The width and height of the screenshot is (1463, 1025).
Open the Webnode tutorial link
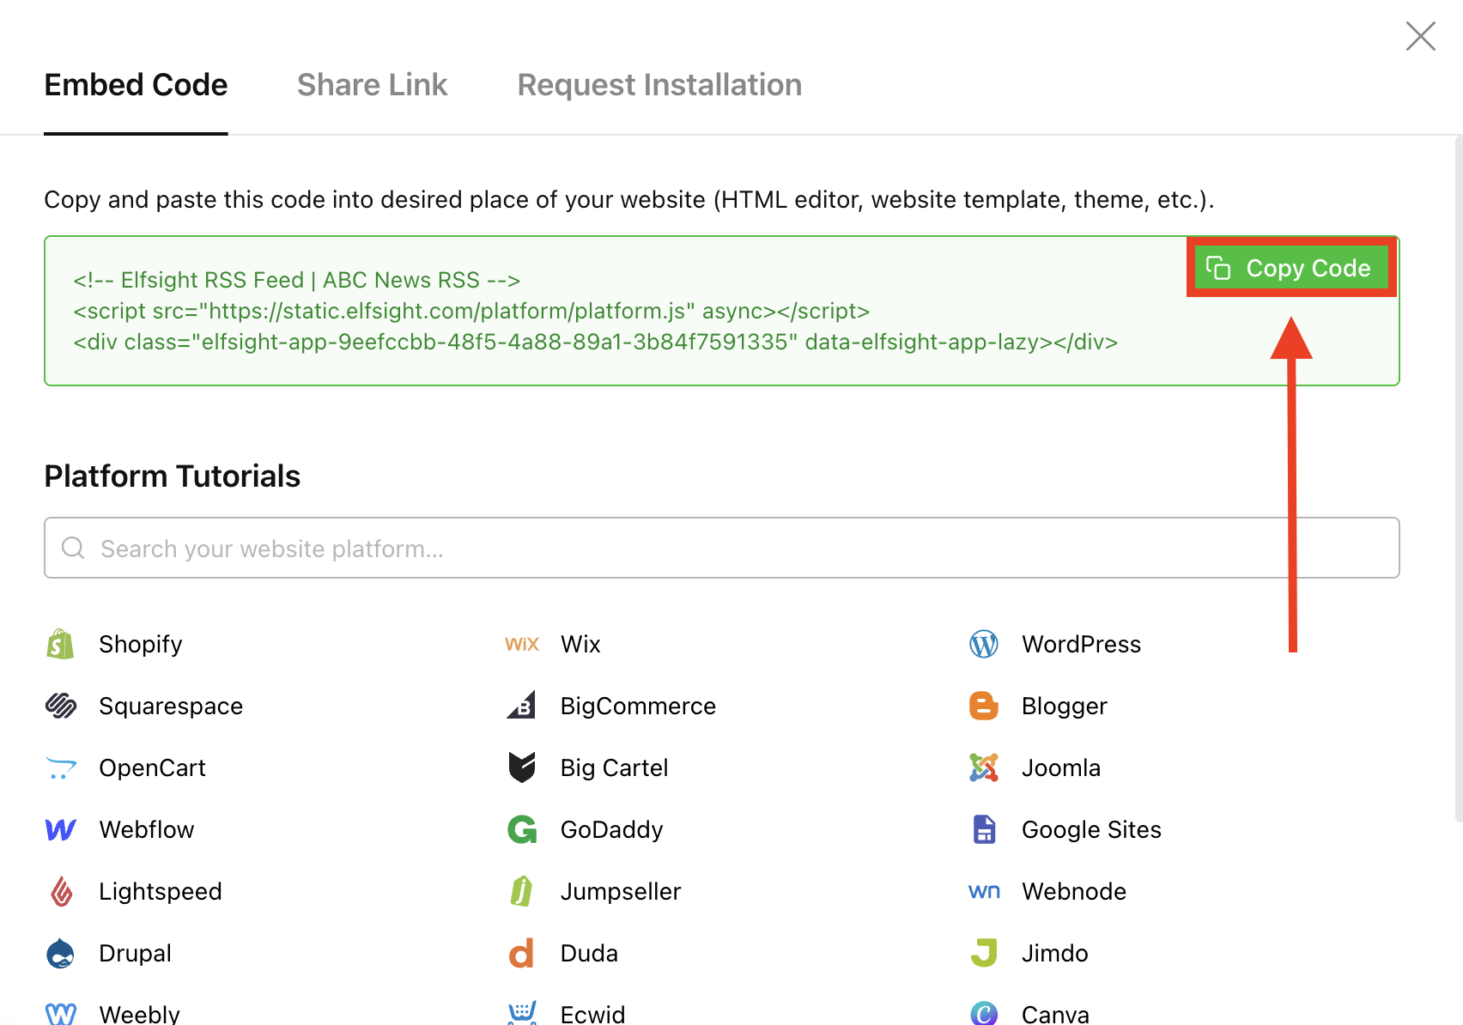[1073, 891]
